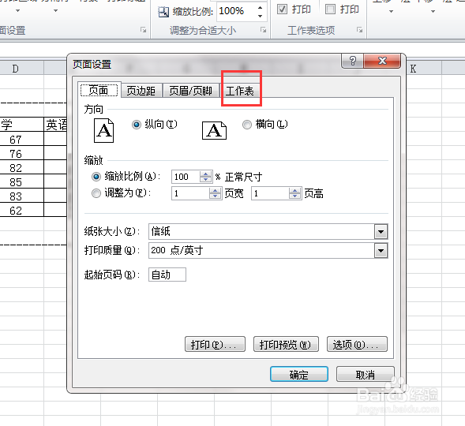465x426 pixels.
Task: Select the 英语 header cell
Action: click(x=56, y=125)
